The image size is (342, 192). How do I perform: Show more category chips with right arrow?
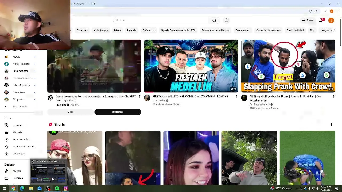pos(334,30)
